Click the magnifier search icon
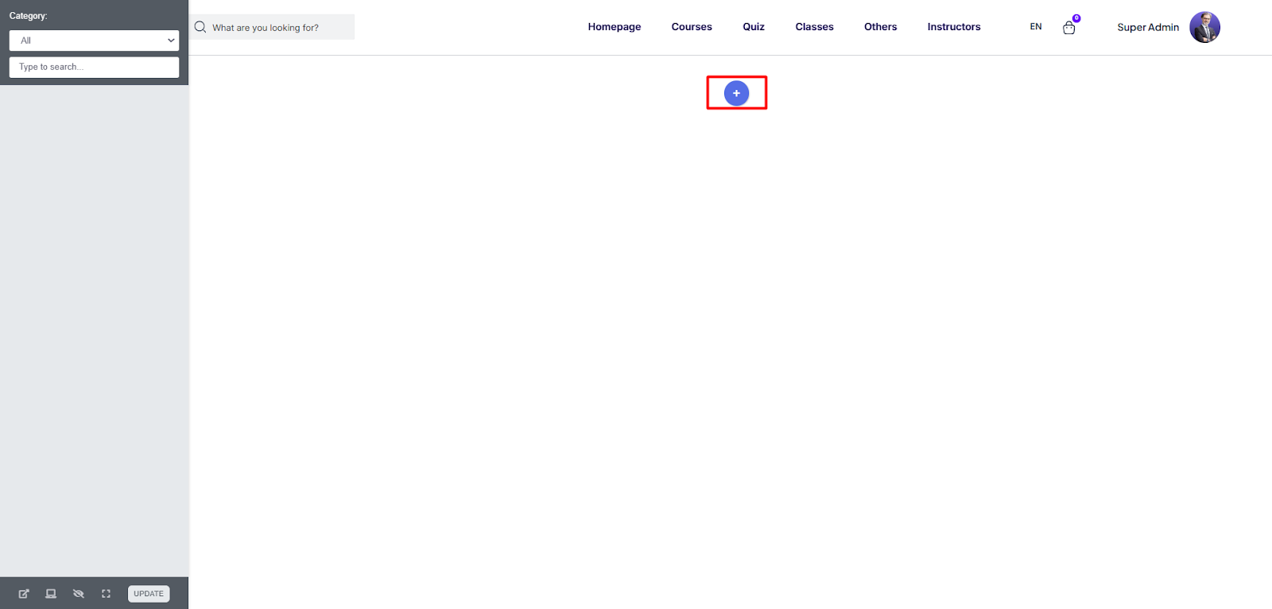Image resolution: width=1272 pixels, height=609 pixels. (200, 27)
